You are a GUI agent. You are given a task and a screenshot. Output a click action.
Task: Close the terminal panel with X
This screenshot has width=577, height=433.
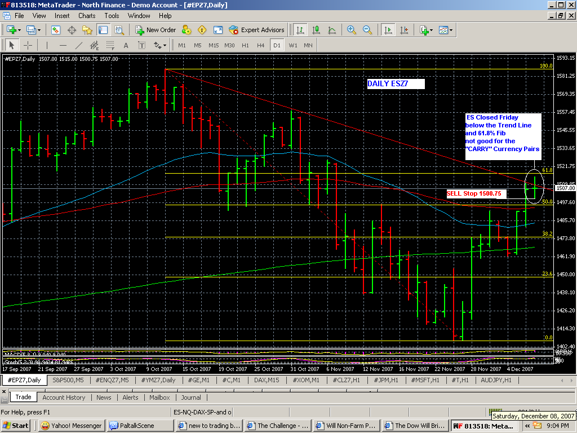(4, 392)
